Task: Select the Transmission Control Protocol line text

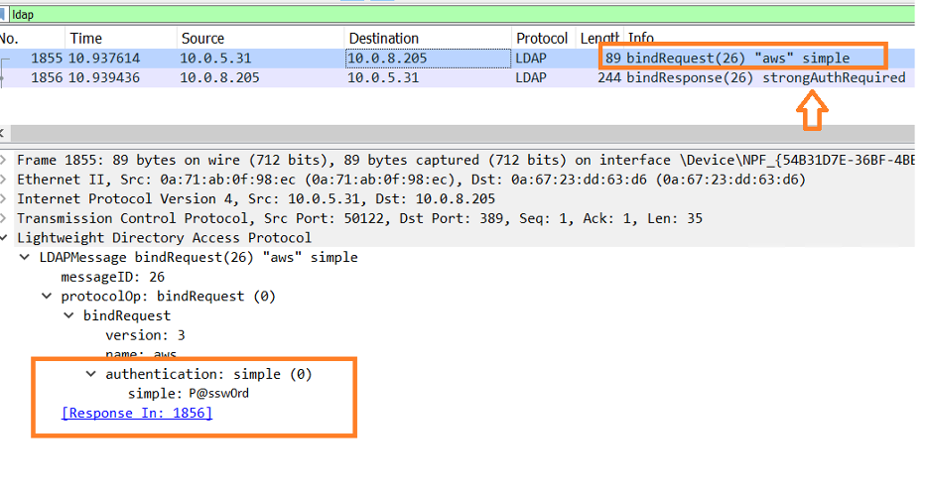Action: click(359, 218)
